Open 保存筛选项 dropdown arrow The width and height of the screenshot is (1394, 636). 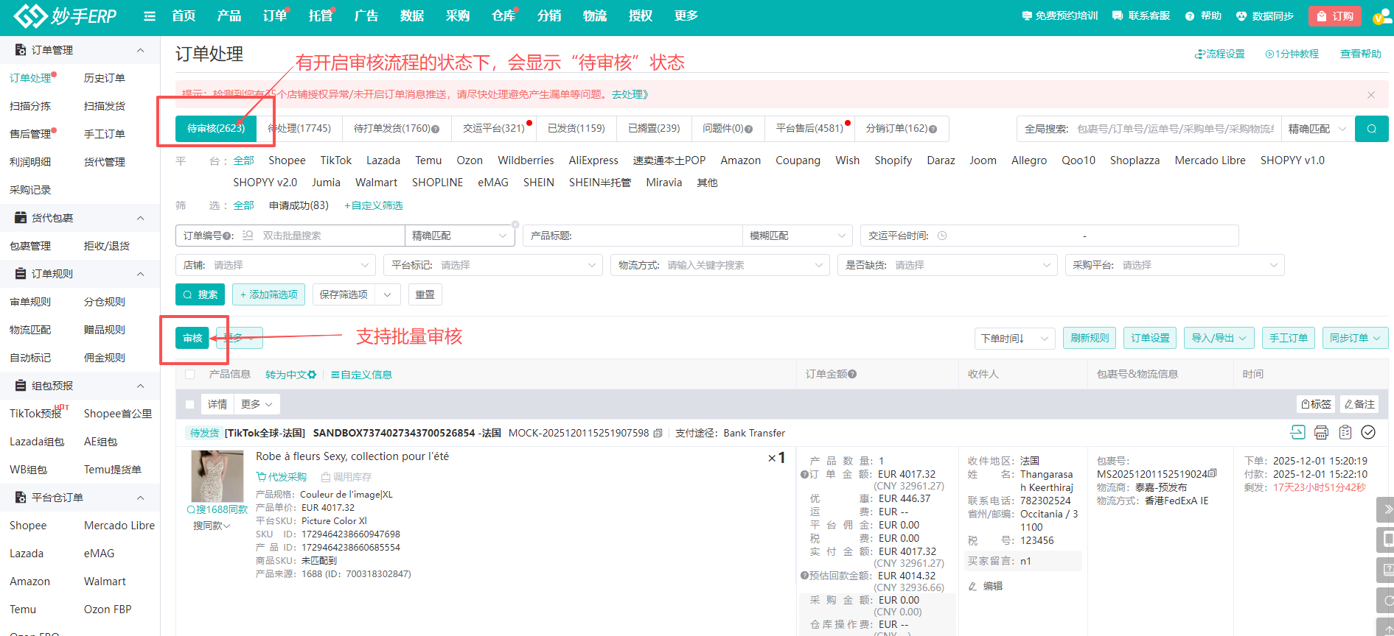coord(388,294)
